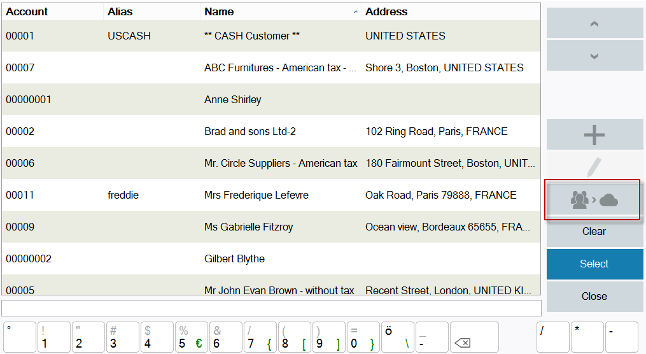This screenshot has width=646, height=354.
Task: Close the customer search dialog
Action: pos(594,296)
